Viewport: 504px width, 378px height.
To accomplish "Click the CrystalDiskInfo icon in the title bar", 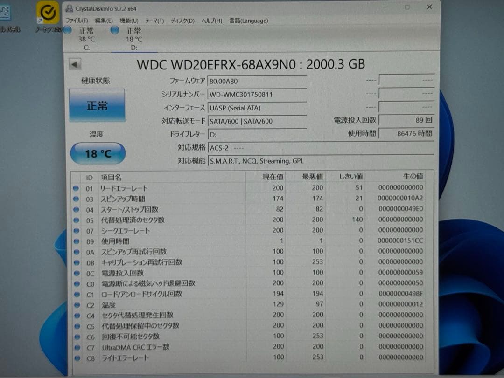I will pos(70,8).
